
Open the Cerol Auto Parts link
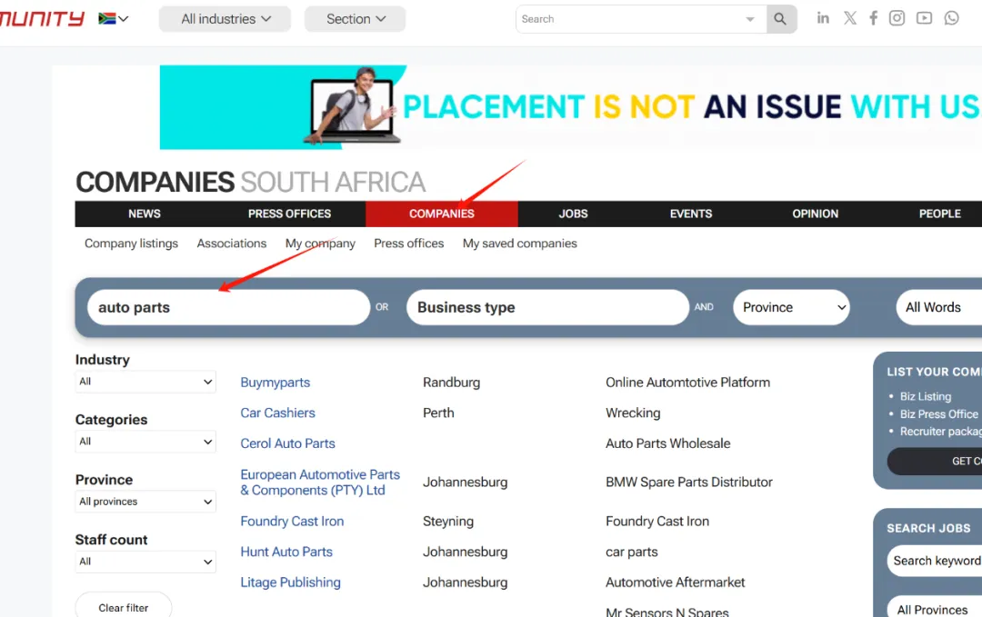(x=287, y=443)
